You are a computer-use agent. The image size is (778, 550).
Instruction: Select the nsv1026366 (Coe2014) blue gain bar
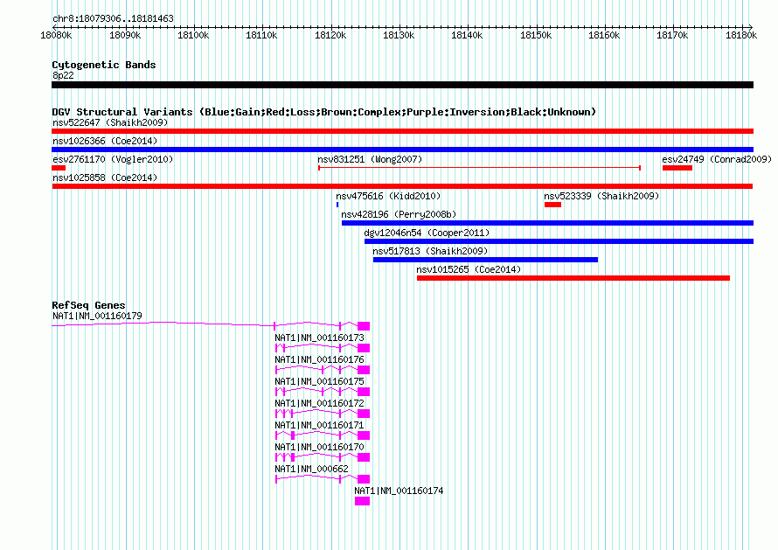tap(402, 150)
